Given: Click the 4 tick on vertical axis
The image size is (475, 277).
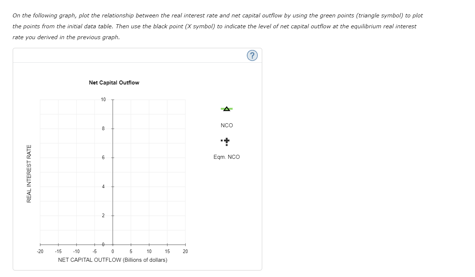Looking at the screenshot, I should 103,186.
